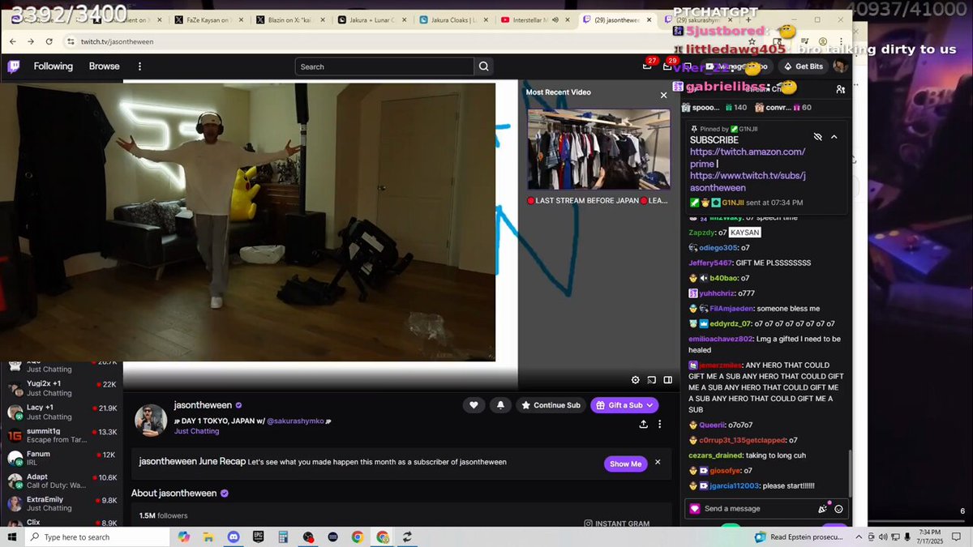Click the browser forward arrow
Image resolution: width=973 pixels, height=547 pixels.
point(31,41)
